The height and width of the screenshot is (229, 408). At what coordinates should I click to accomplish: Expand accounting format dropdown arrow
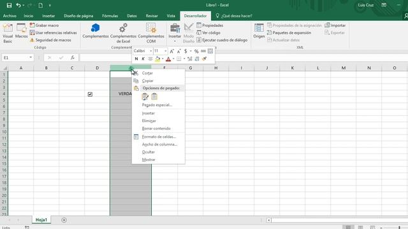191,51
